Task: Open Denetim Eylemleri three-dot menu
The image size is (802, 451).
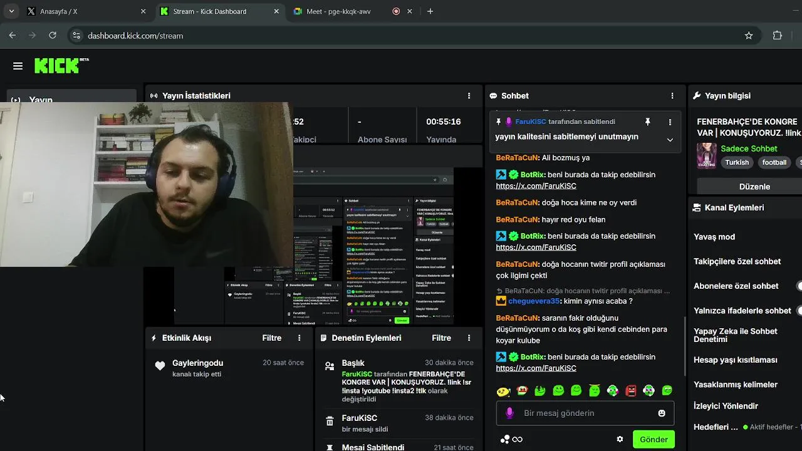Action: click(x=469, y=338)
